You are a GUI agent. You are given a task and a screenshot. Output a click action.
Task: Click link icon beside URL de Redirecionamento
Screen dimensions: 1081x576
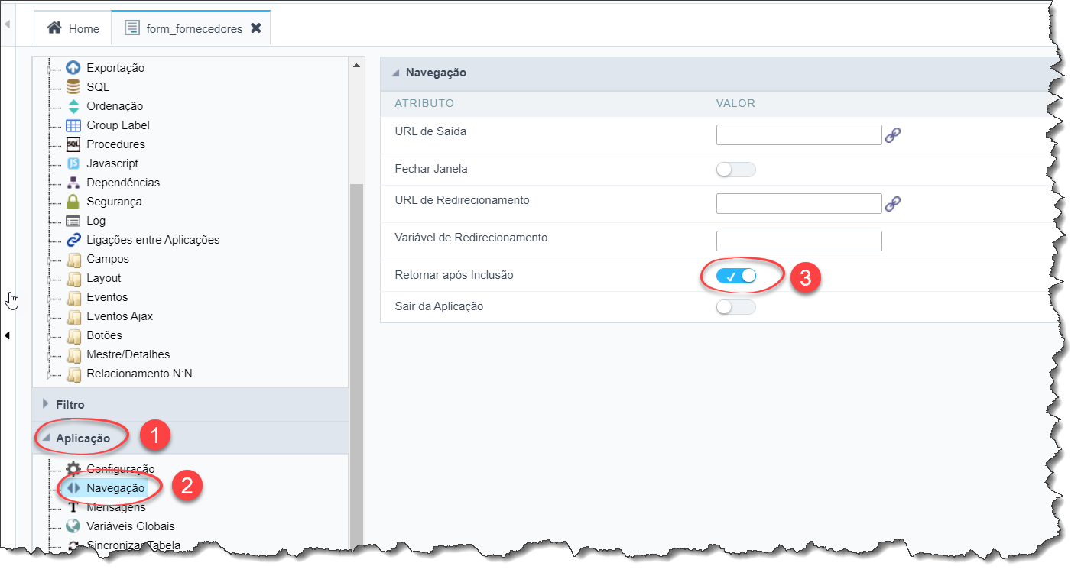click(x=892, y=203)
